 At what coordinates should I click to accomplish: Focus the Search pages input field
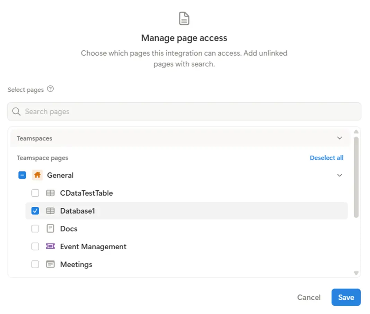[x=187, y=111]
